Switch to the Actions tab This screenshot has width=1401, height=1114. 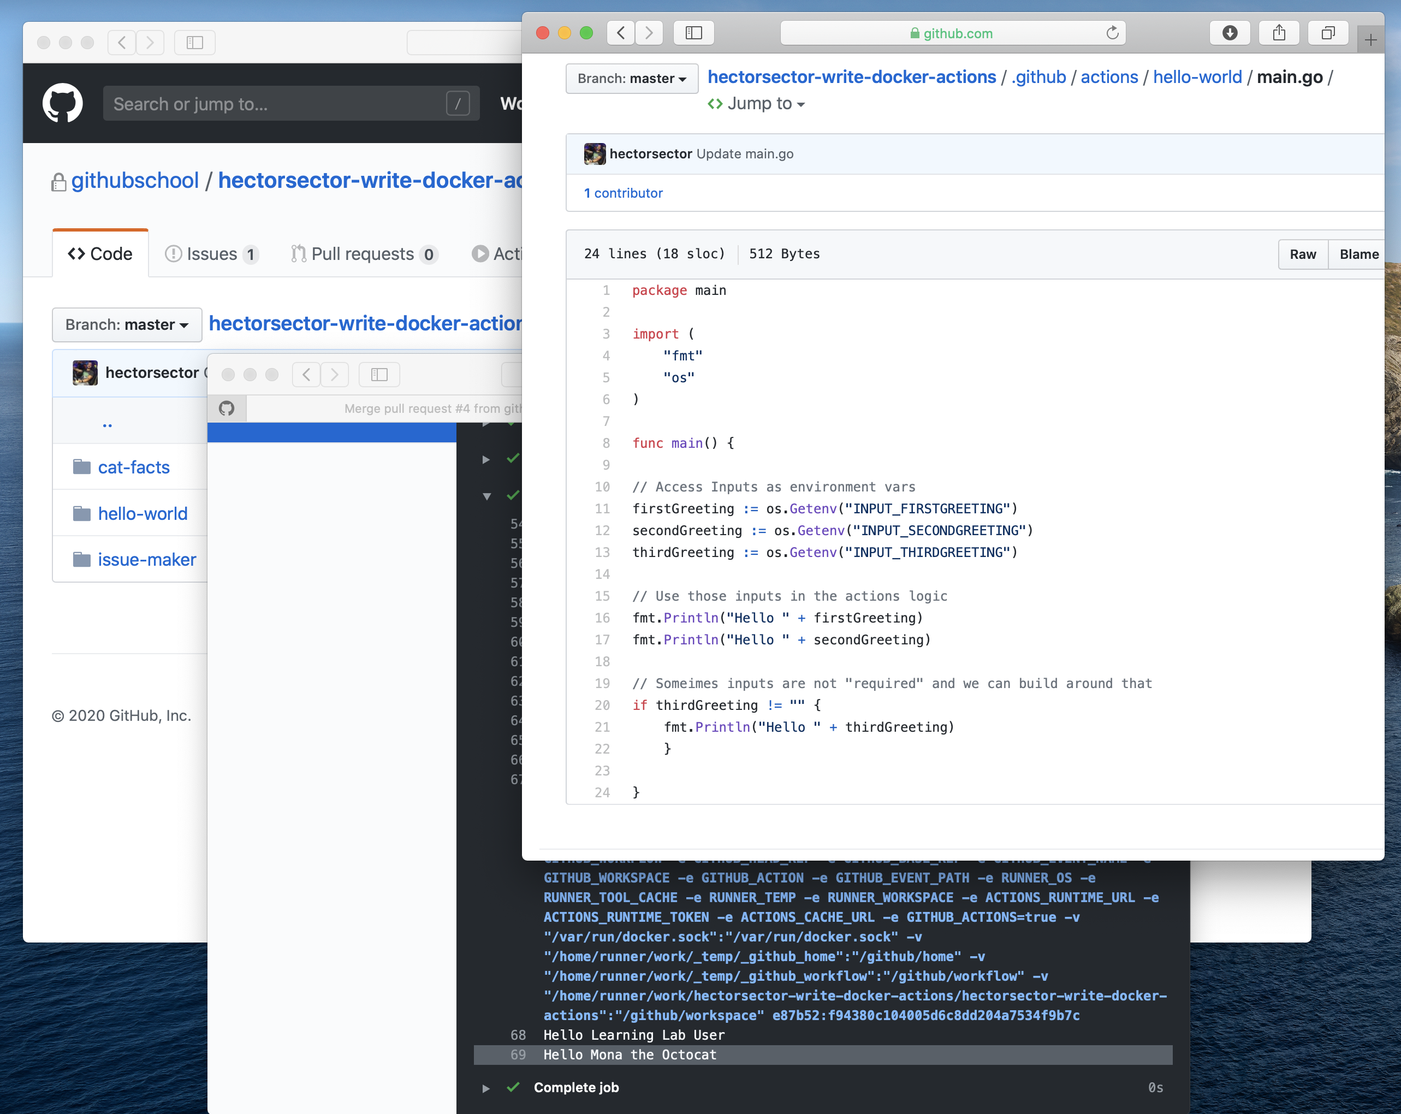pos(496,254)
